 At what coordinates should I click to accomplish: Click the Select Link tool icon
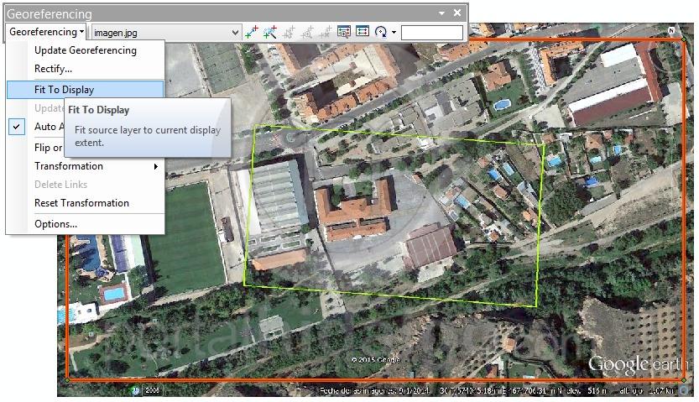pos(289,32)
